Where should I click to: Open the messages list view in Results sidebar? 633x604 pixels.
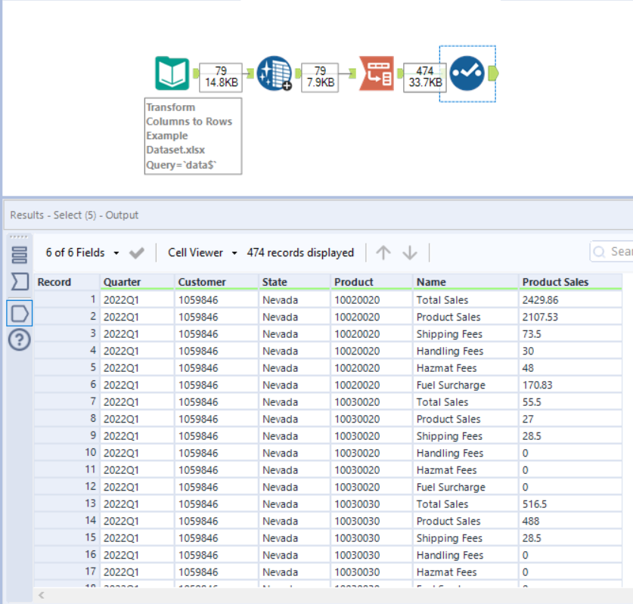coord(20,254)
